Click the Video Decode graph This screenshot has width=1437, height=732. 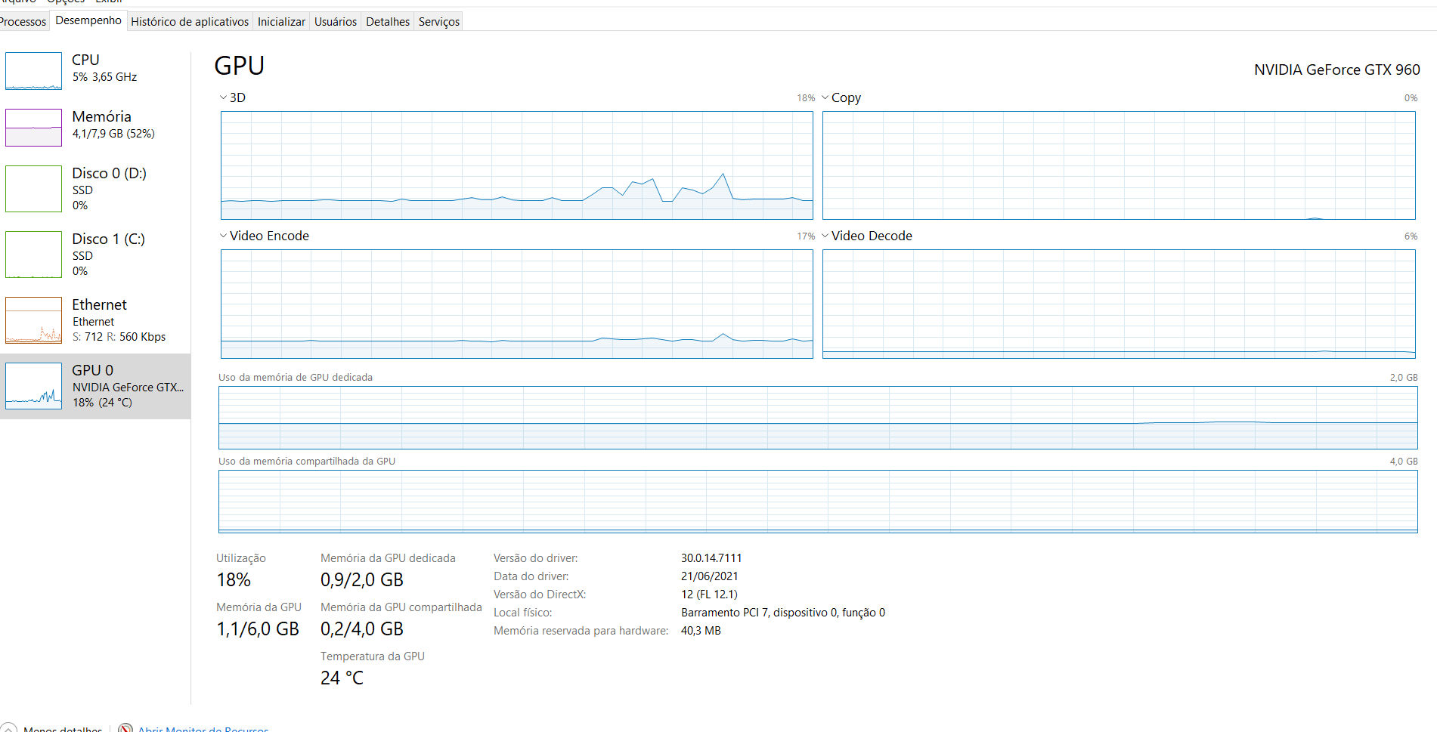click(x=1119, y=304)
